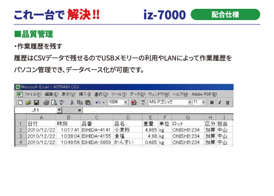274x196 pixels.
Task: Click the Cut scissors icon
Action: click(x=71, y=102)
